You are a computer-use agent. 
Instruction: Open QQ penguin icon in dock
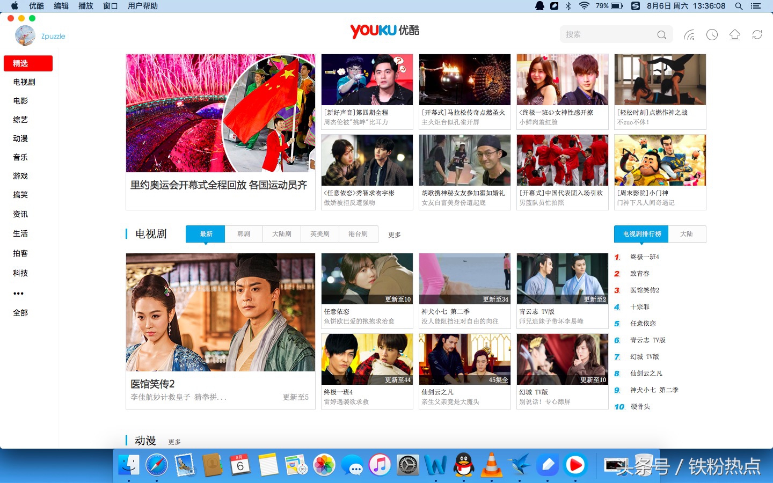click(x=464, y=465)
